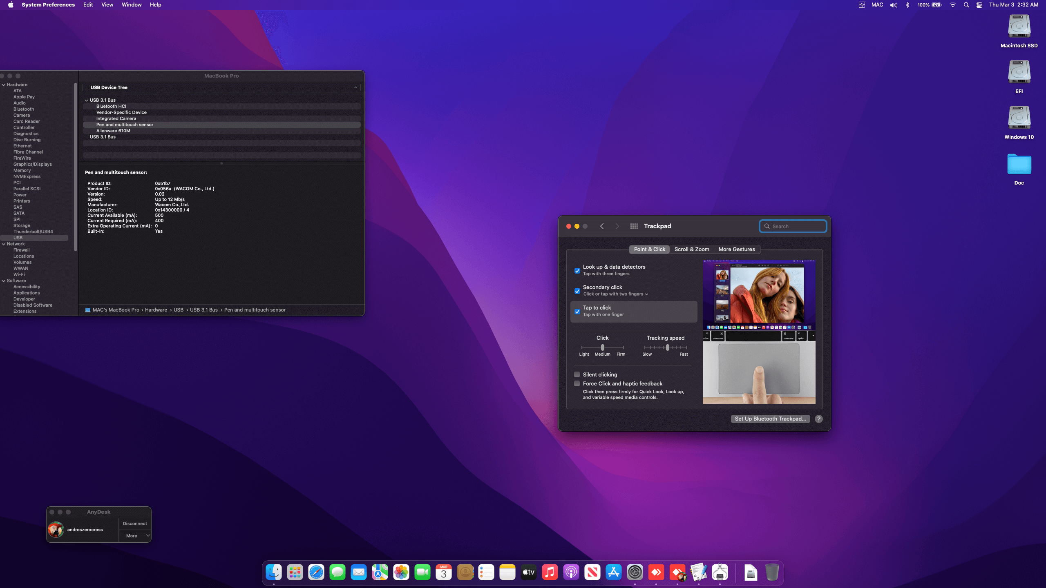
Task: Open Mail app in the Dock
Action: coord(359,572)
